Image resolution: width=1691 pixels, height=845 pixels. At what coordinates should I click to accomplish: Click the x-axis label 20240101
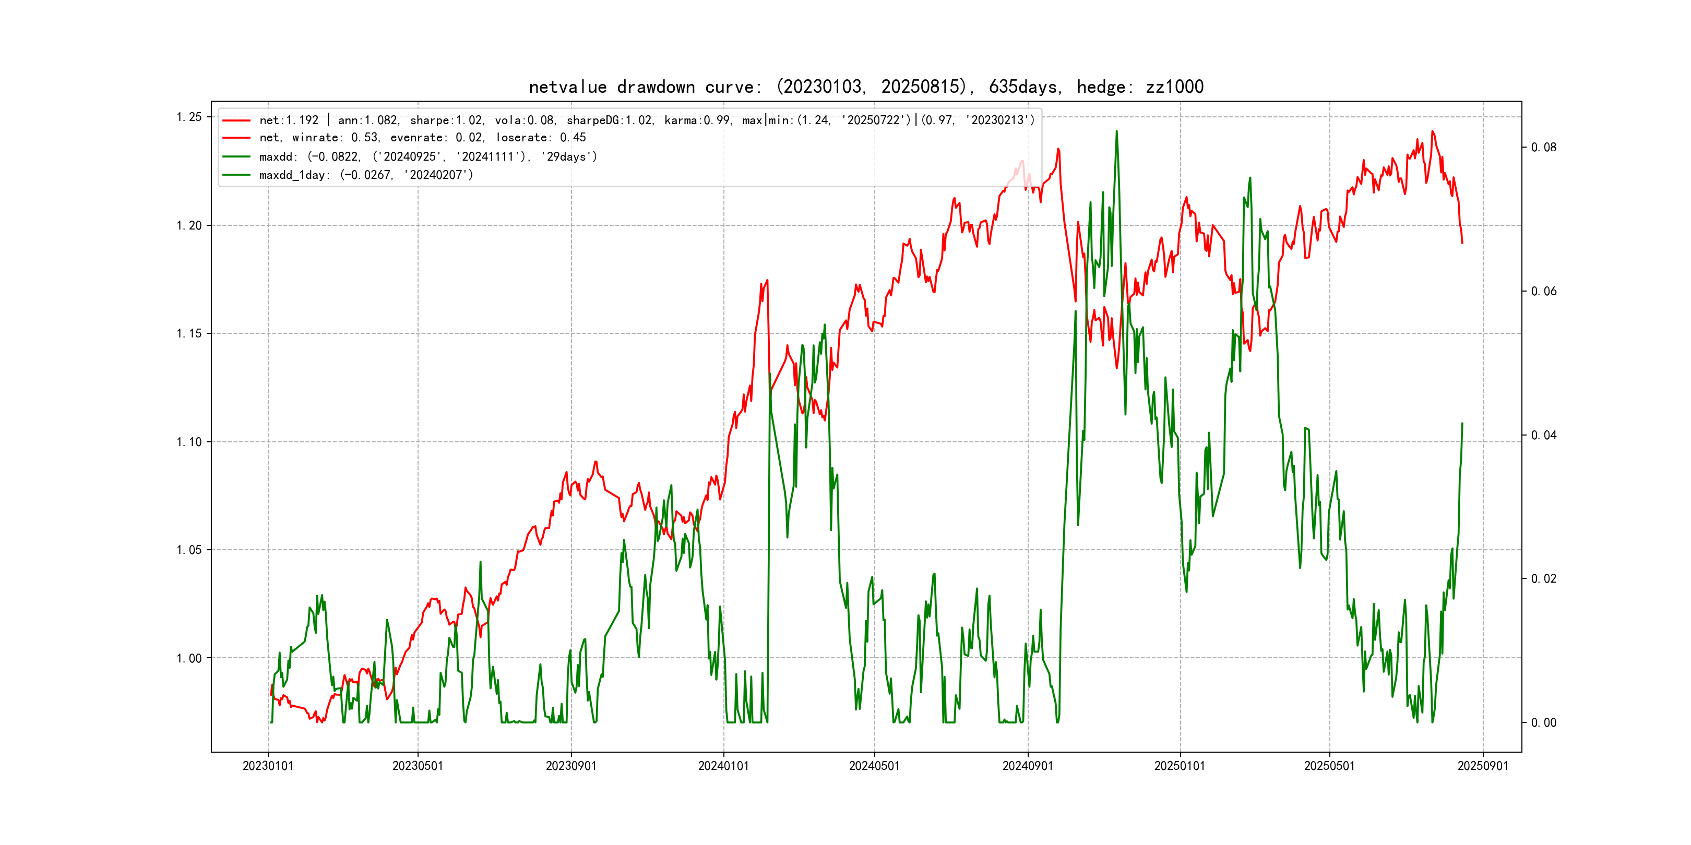[723, 766]
